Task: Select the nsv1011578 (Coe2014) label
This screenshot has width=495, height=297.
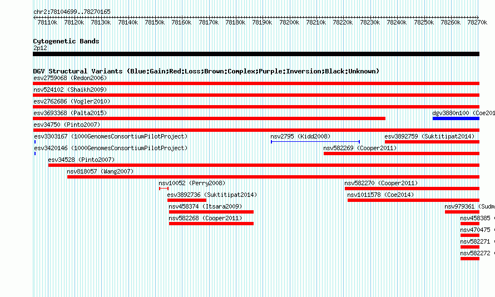Action: tap(380, 195)
